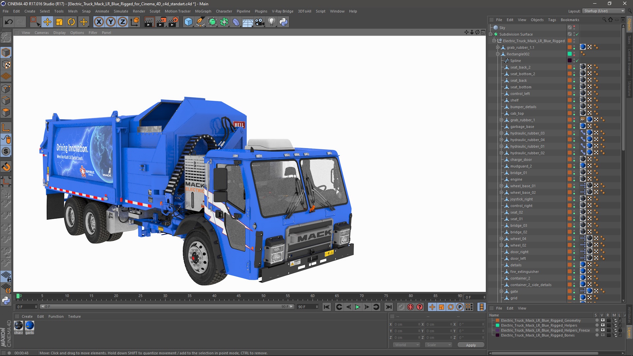Image resolution: width=633 pixels, height=356 pixels.
Task: Select Texture mode icon
Action: point(6,65)
